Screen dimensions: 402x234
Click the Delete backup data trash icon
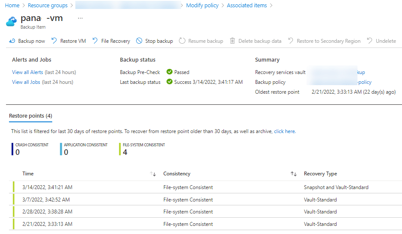(x=232, y=41)
